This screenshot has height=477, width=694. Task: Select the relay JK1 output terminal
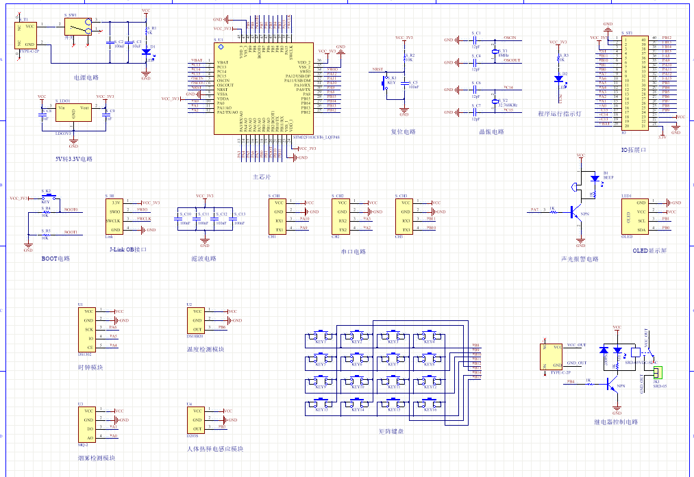point(658,372)
